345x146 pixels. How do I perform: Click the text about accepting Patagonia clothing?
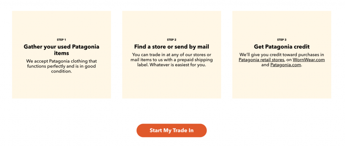(x=61, y=66)
